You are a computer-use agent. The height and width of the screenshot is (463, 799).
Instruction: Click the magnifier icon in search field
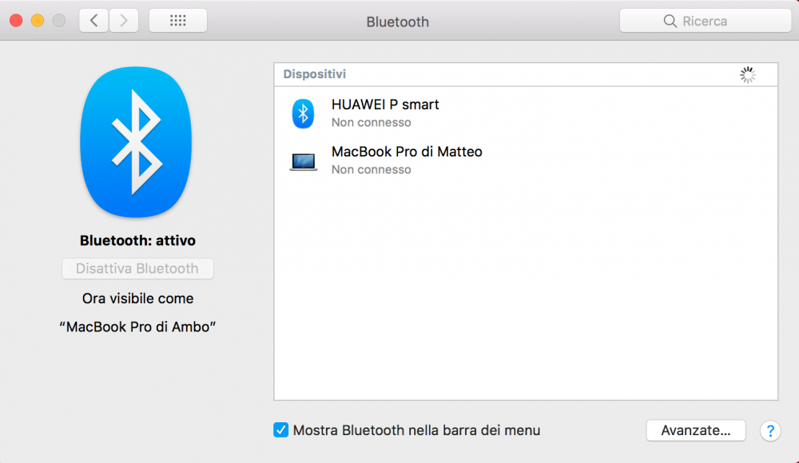(x=670, y=21)
